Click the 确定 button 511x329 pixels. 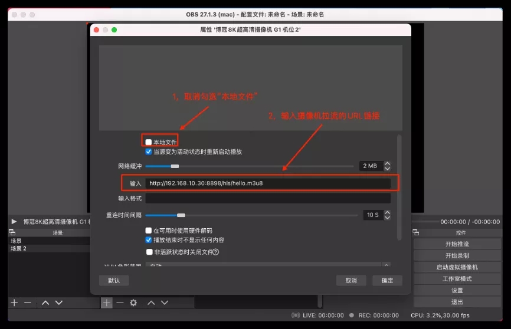click(387, 281)
